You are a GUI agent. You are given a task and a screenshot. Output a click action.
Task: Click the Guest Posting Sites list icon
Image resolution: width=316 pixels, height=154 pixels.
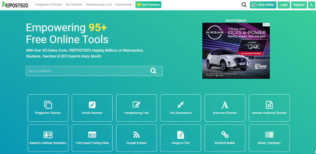coord(92,135)
